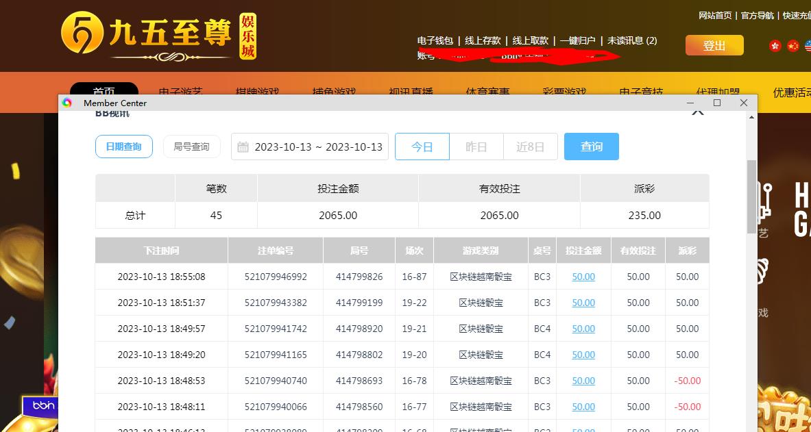Select the 今日 date range option
Screen dimensions: 811x432
coord(422,147)
